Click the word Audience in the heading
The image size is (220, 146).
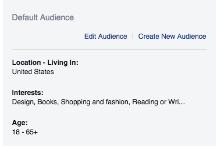(57, 17)
